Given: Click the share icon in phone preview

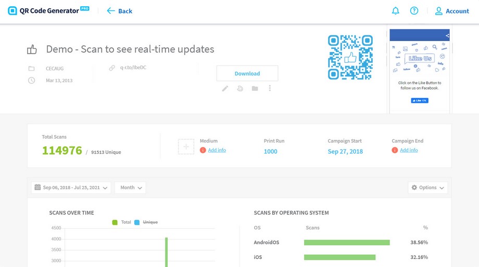Looking at the screenshot, I should (447, 35).
